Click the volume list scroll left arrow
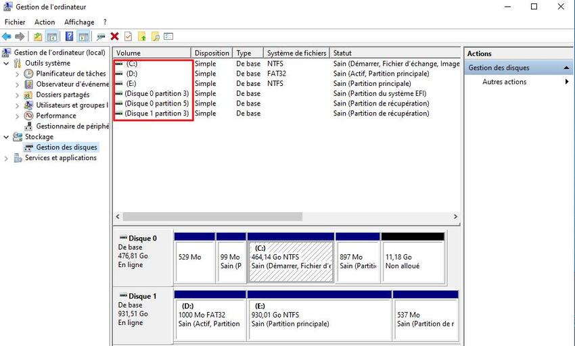Screen dimensions: 575x346 coord(118,217)
